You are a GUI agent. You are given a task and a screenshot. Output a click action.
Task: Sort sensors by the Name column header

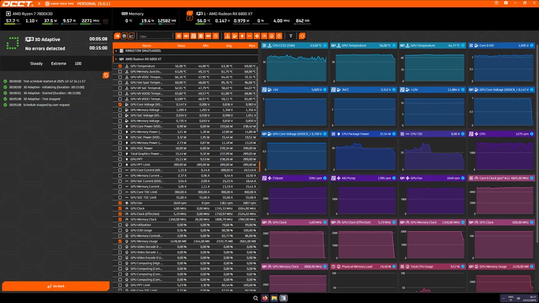[147, 45]
